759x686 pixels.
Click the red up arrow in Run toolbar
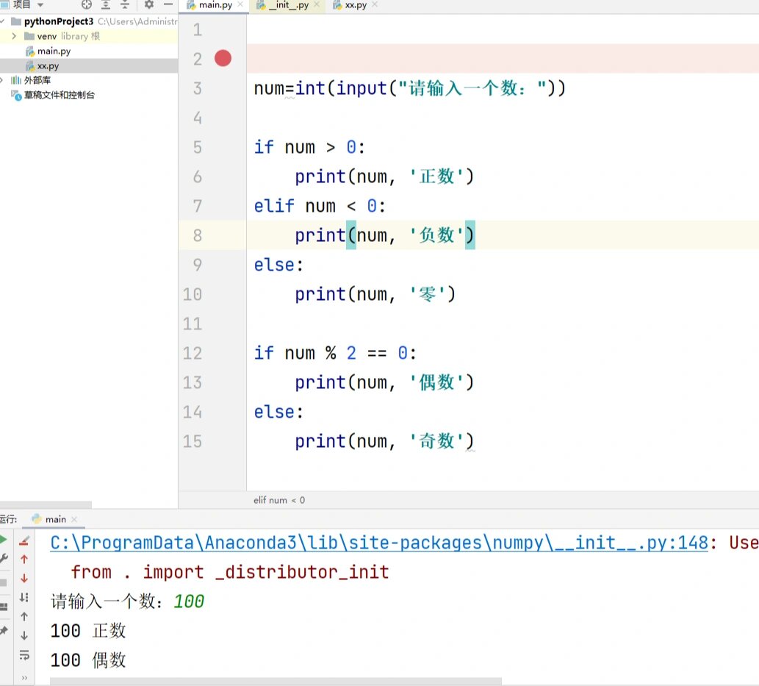24,559
